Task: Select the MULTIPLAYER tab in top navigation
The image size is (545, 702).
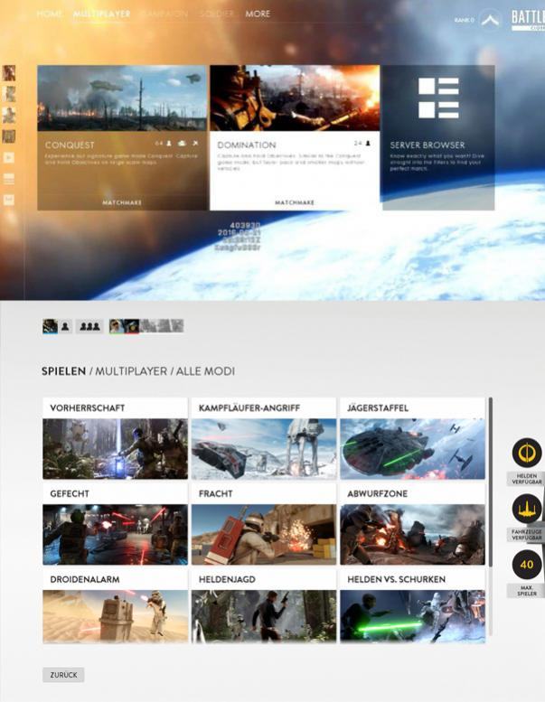Action: click(101, 14)
